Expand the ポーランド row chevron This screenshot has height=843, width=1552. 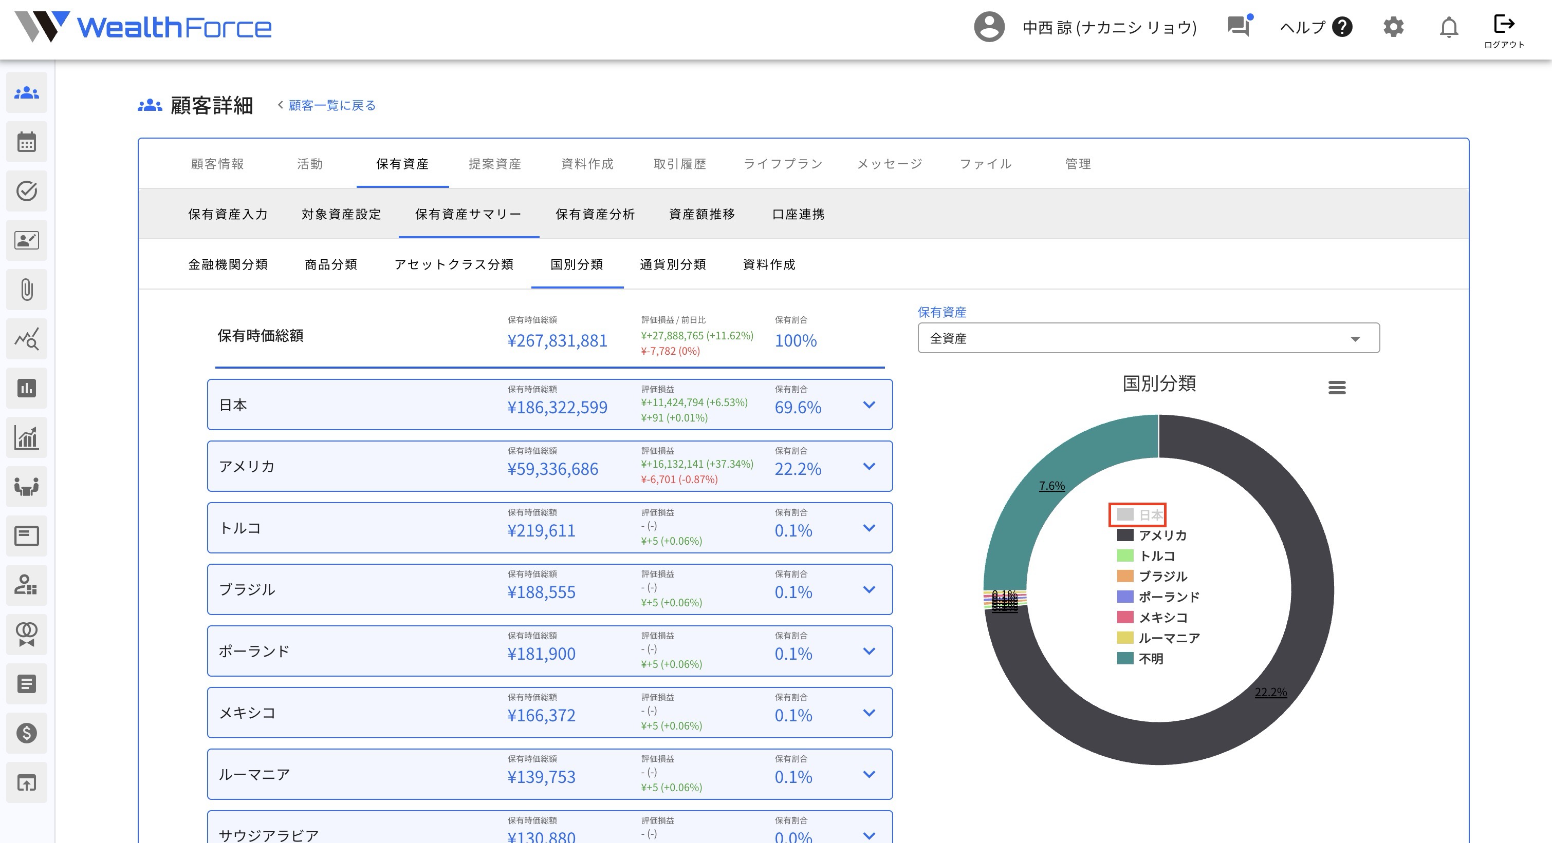point(869,651)
